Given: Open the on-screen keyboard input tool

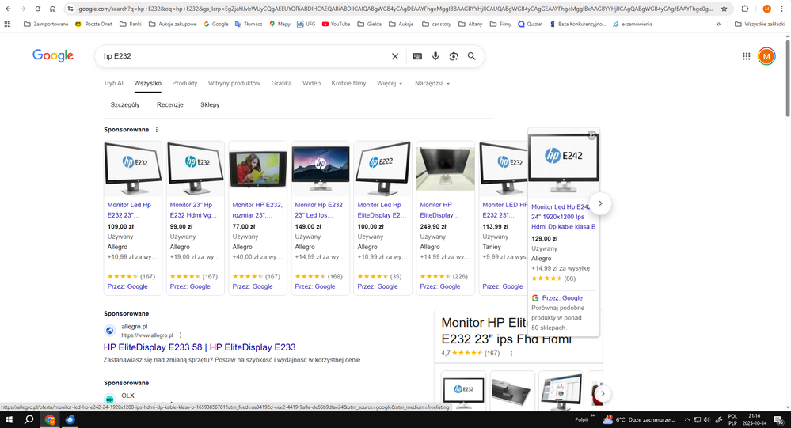Looking at the screenshot, I should (x=417, y=56).
